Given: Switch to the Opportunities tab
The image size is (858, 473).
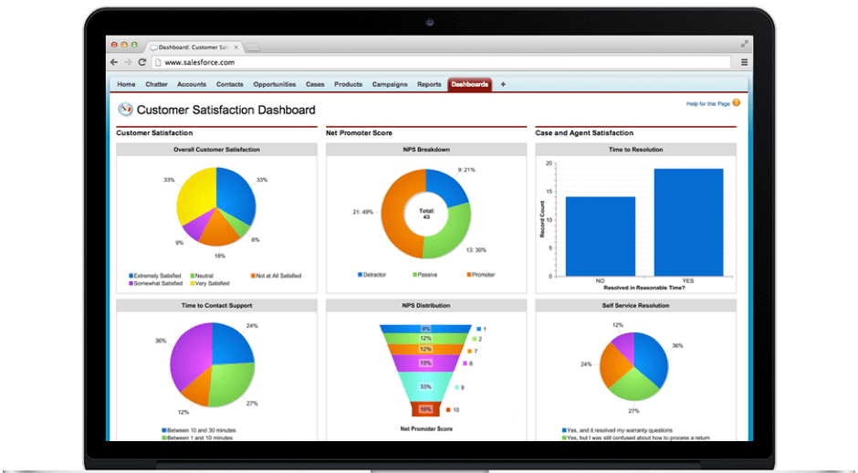Looking at the screenshot, I should point(274,84).
